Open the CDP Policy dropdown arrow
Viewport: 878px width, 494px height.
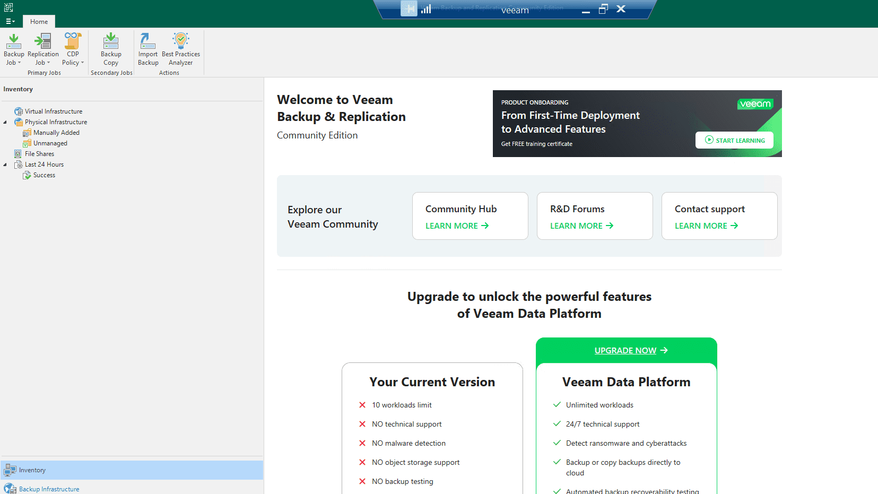[x=82, y=63]
